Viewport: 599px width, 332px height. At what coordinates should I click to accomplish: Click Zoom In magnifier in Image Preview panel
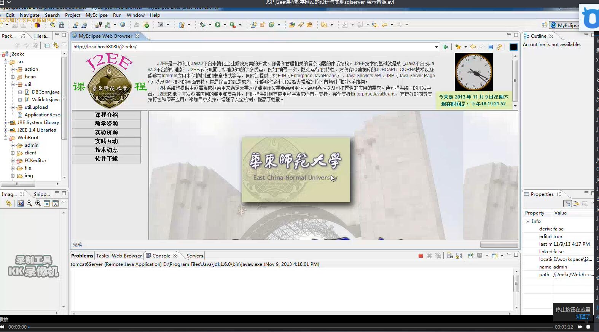(38, 203)
